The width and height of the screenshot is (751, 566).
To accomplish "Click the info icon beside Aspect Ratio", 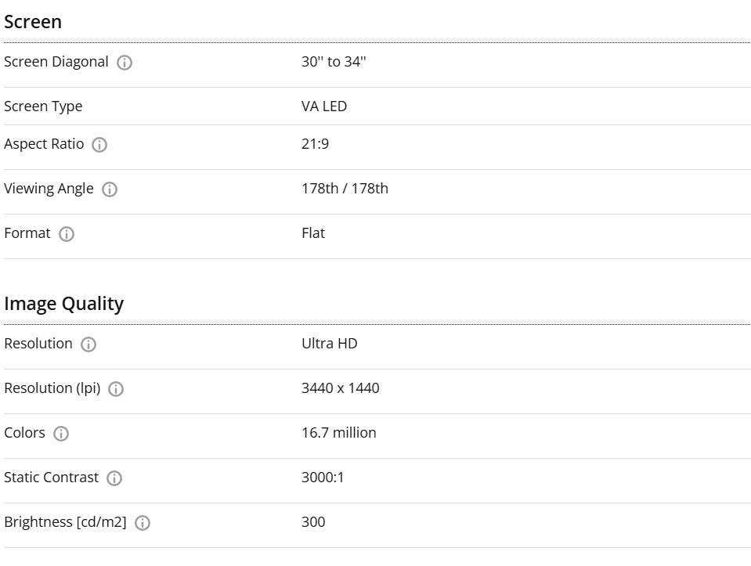I will (99, 145).
